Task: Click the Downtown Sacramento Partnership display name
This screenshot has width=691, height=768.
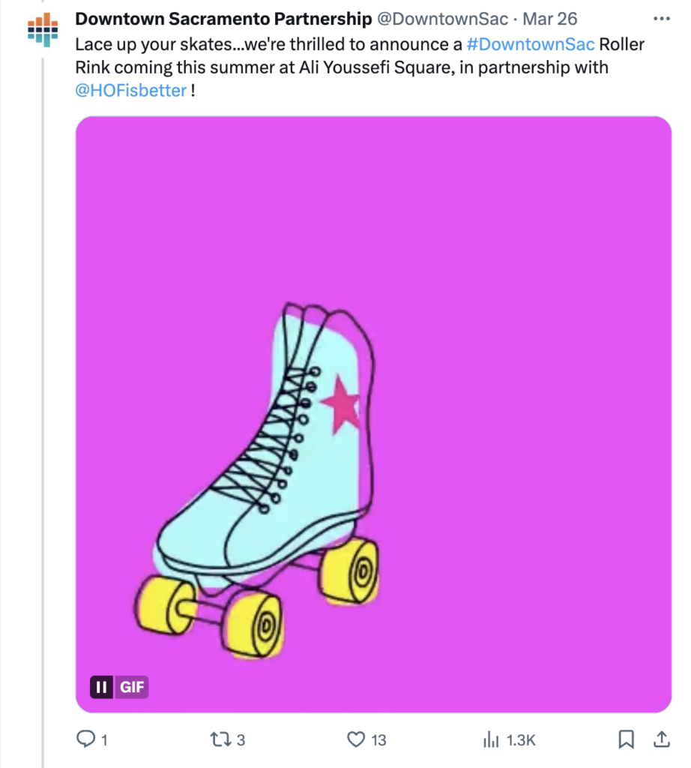Action: [223, 19]
